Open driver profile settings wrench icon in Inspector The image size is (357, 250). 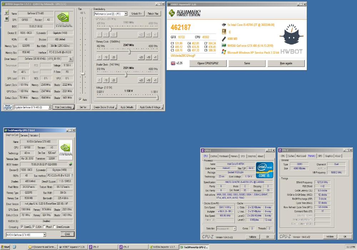point(71,59)
